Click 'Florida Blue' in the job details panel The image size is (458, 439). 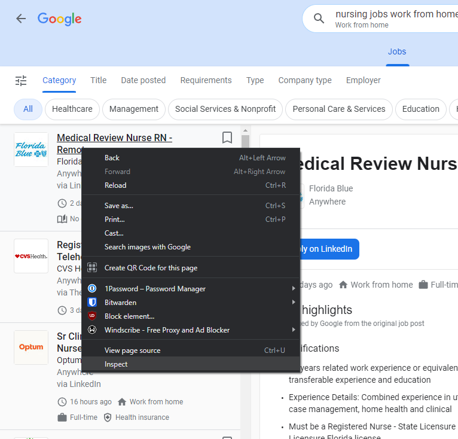click(x=331, y=188)
